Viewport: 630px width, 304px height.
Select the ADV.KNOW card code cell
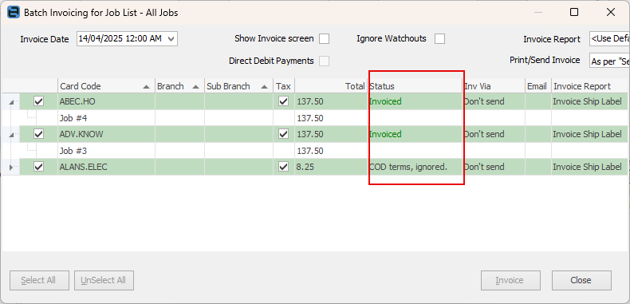pyautogui.click(x=106, y=134)
